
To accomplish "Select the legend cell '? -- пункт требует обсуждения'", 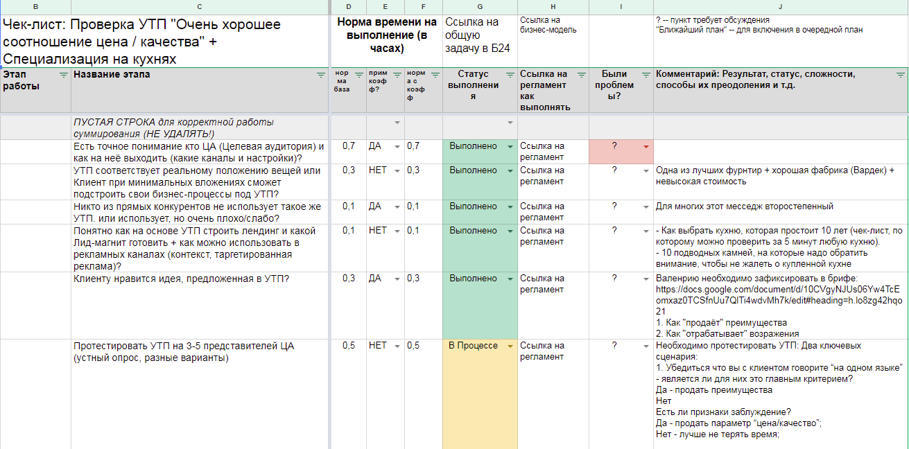I will click(x=781, y=41).
